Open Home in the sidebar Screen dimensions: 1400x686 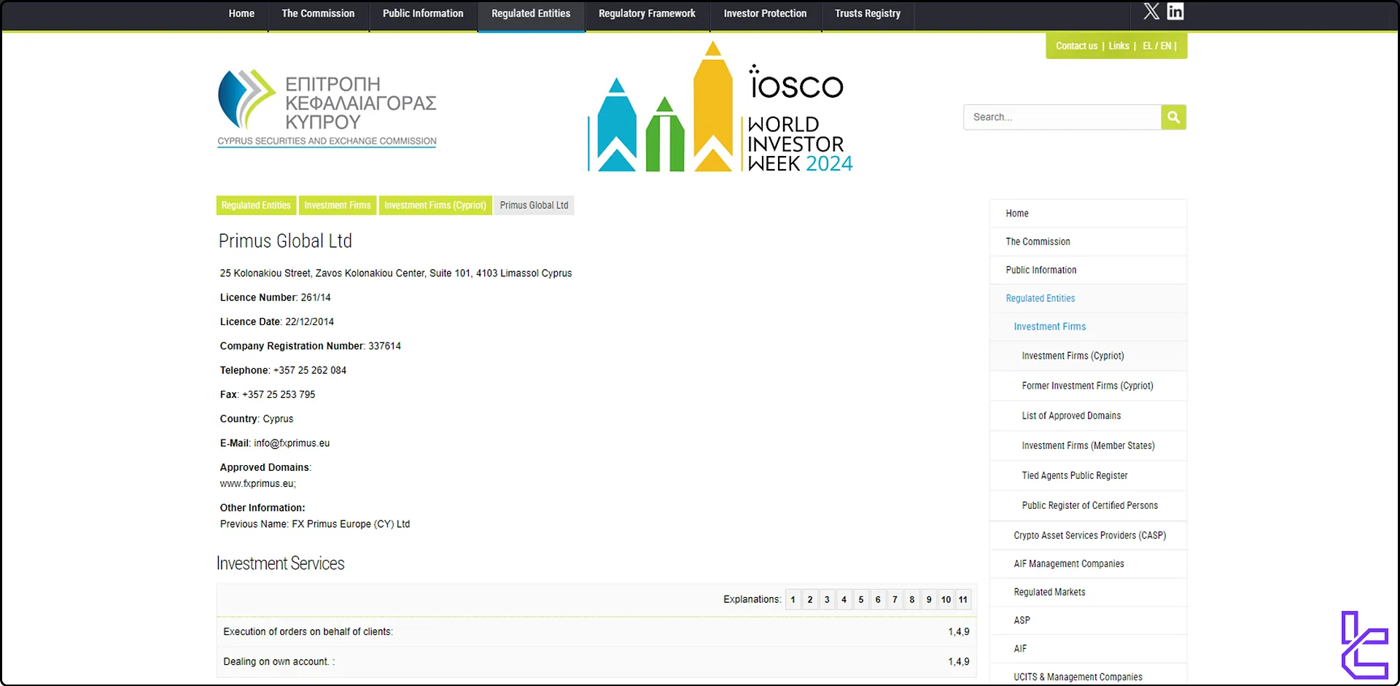tap(1088, 214)
